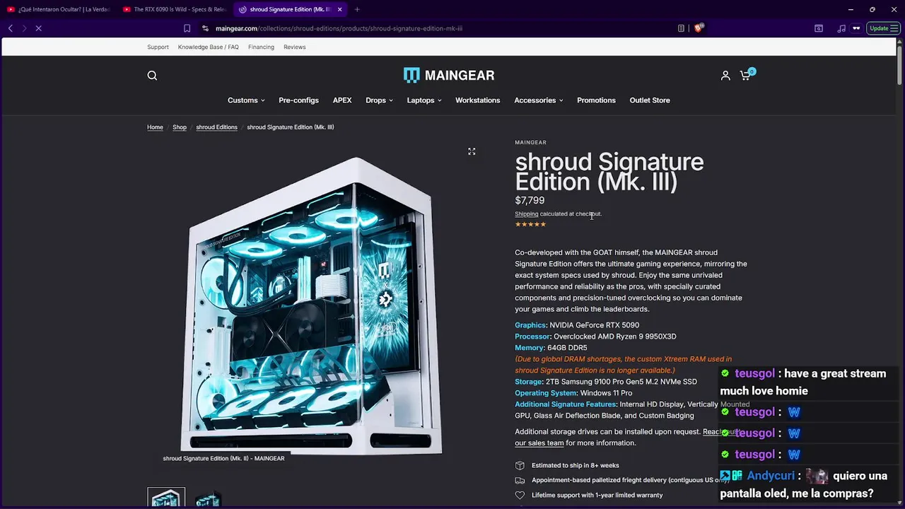Open the Brave Shields lion icon
The image size is (905, 509).
[x=699, y=28]
